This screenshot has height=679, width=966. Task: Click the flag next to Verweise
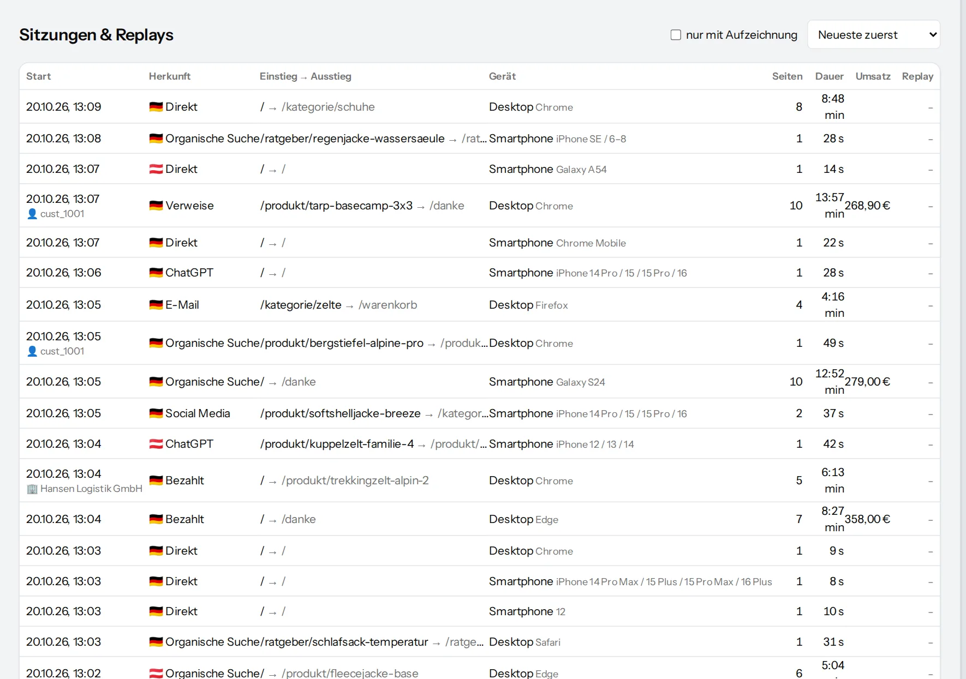click(x=156, y=206)
